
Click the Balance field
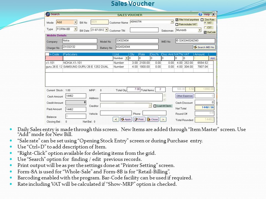click(x=76, y=116)
